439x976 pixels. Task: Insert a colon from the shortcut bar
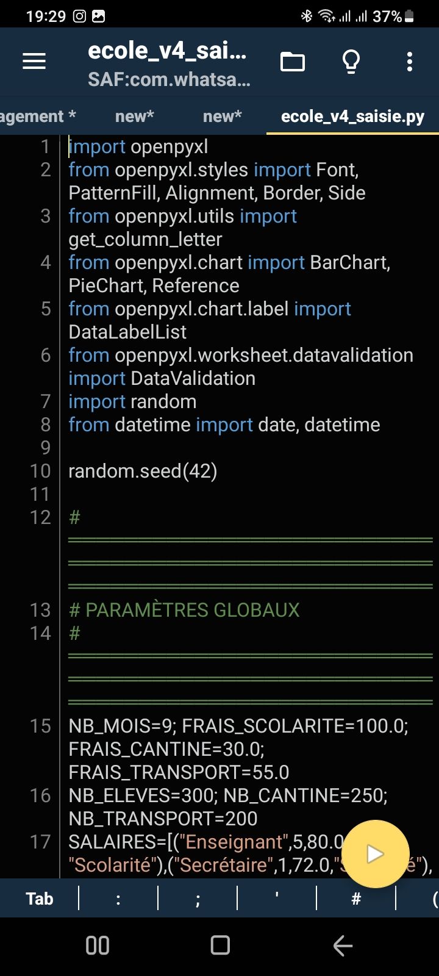pos(118,899)
